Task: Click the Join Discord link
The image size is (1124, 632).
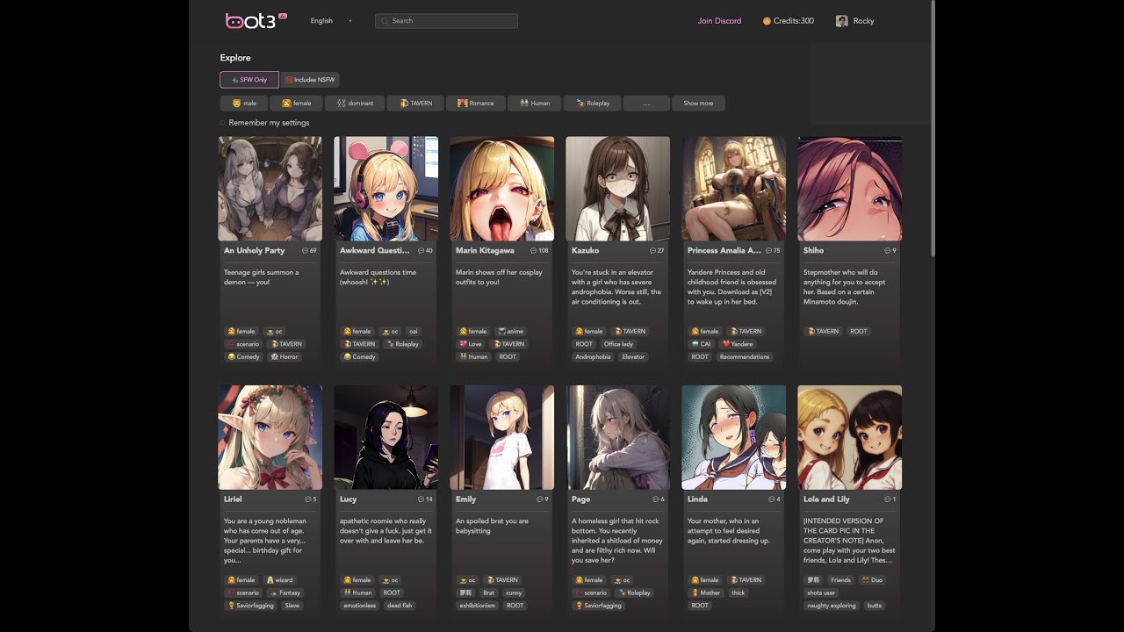Action: point(719,21)
